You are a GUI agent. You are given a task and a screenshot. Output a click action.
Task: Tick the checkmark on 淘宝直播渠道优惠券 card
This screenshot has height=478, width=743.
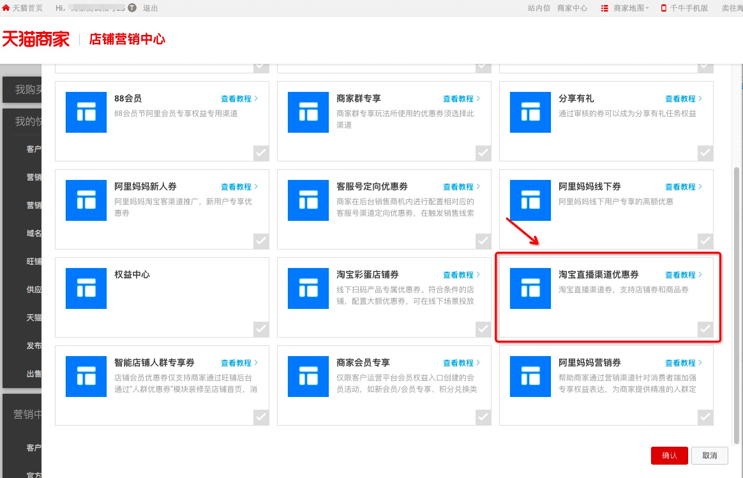[705, 329]
